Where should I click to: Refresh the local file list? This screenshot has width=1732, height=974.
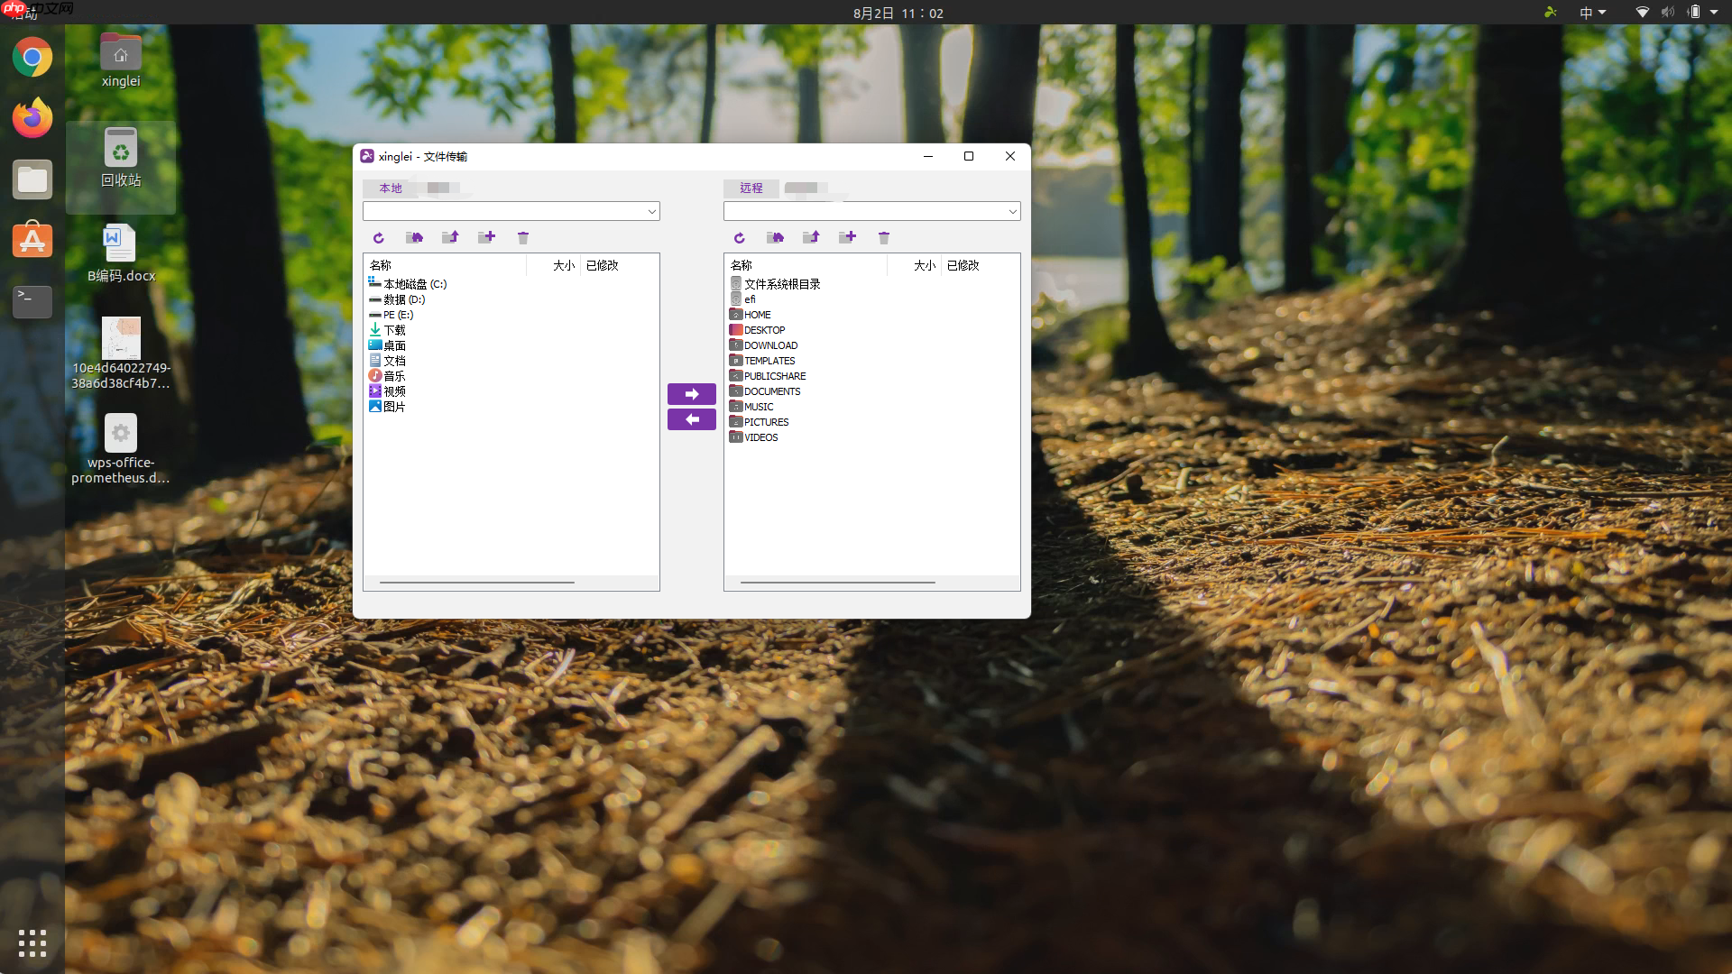tap(379, 238)
